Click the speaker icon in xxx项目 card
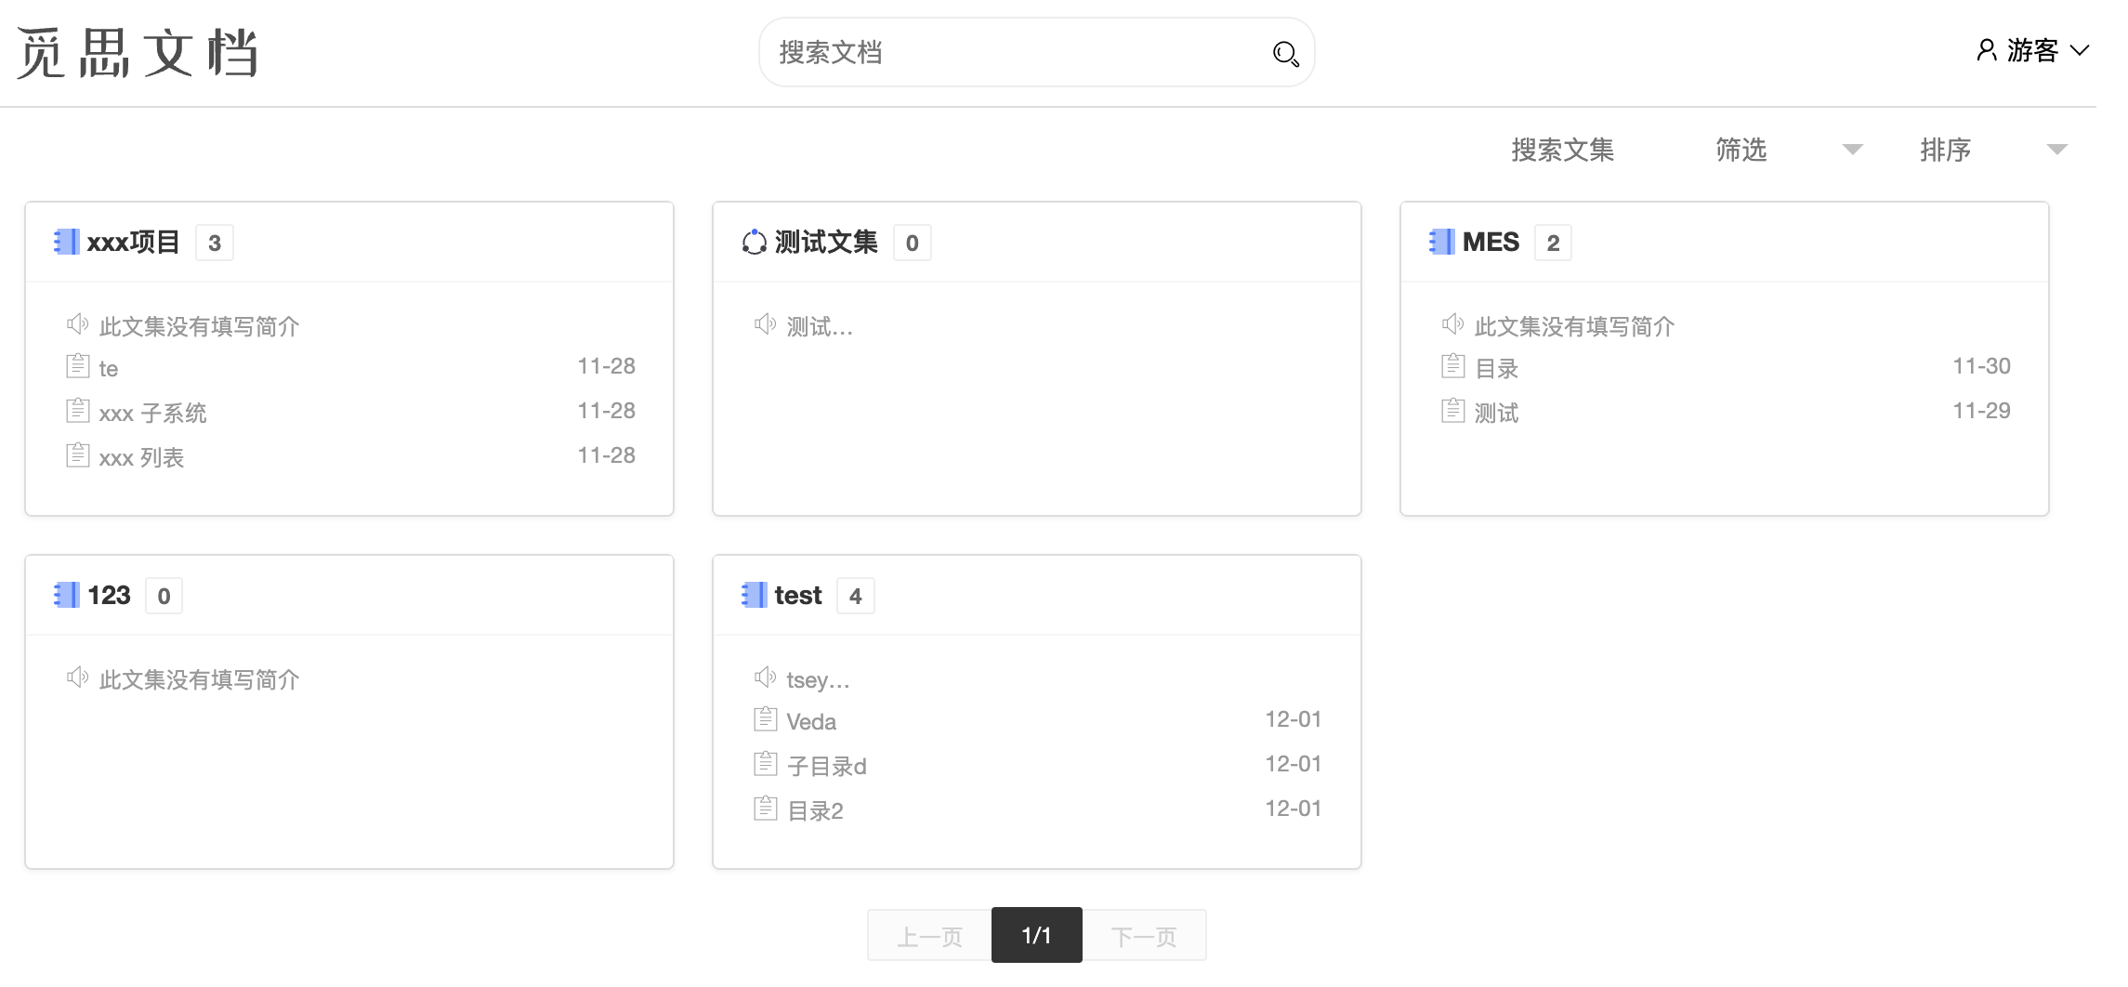The width and height of the screenshot is (2128, 987). [x=78, y=323]
